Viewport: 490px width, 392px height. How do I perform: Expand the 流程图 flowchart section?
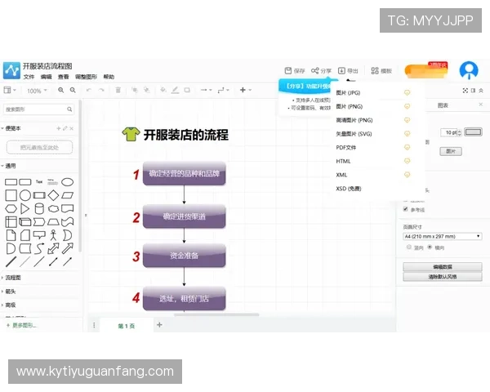(x=11, y=278)
